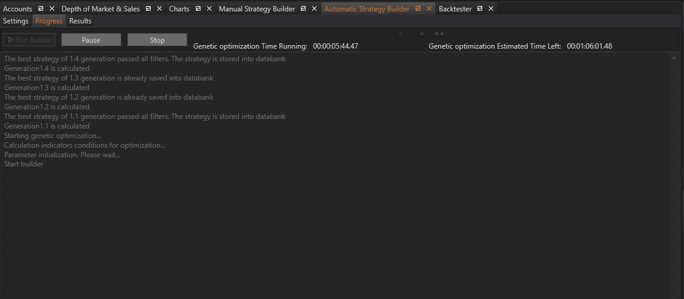The image size is (684, 299).
Task: Close the Backtester tab
Action: (x=491, y=9)
